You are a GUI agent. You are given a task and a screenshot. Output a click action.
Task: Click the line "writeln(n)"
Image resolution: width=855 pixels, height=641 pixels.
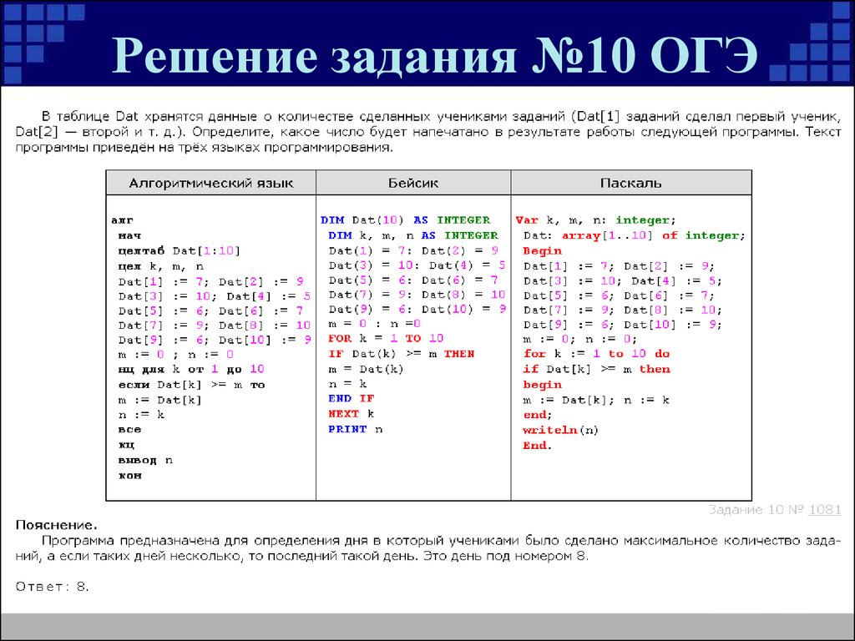pos(560,430)
